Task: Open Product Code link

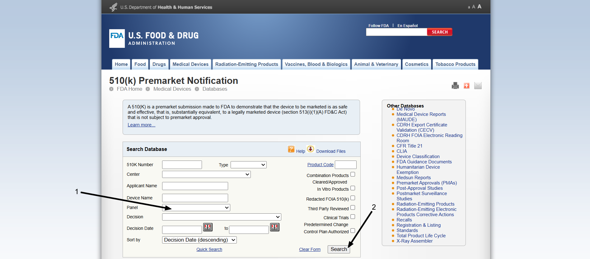Action: tap(320, 165)
